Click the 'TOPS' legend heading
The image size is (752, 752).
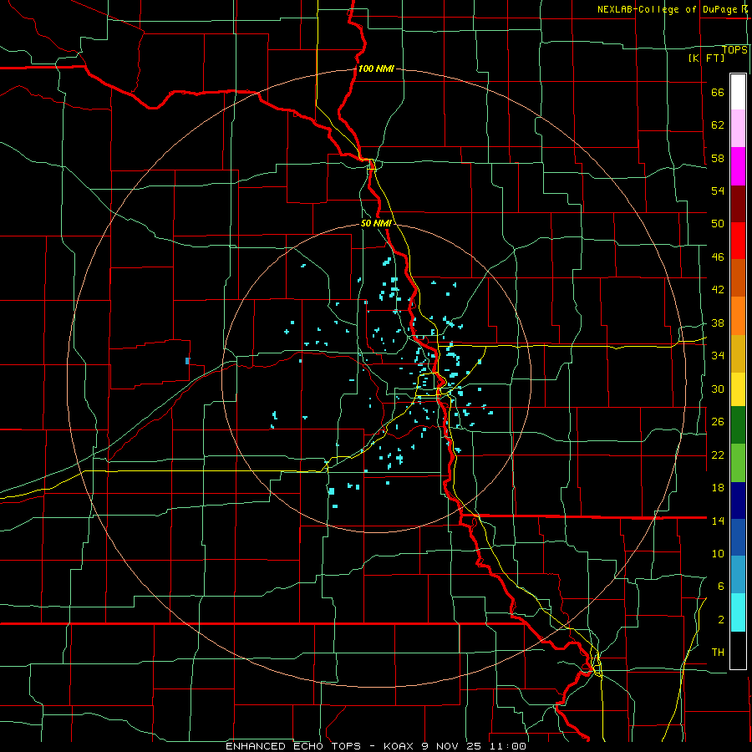[734, 50]
